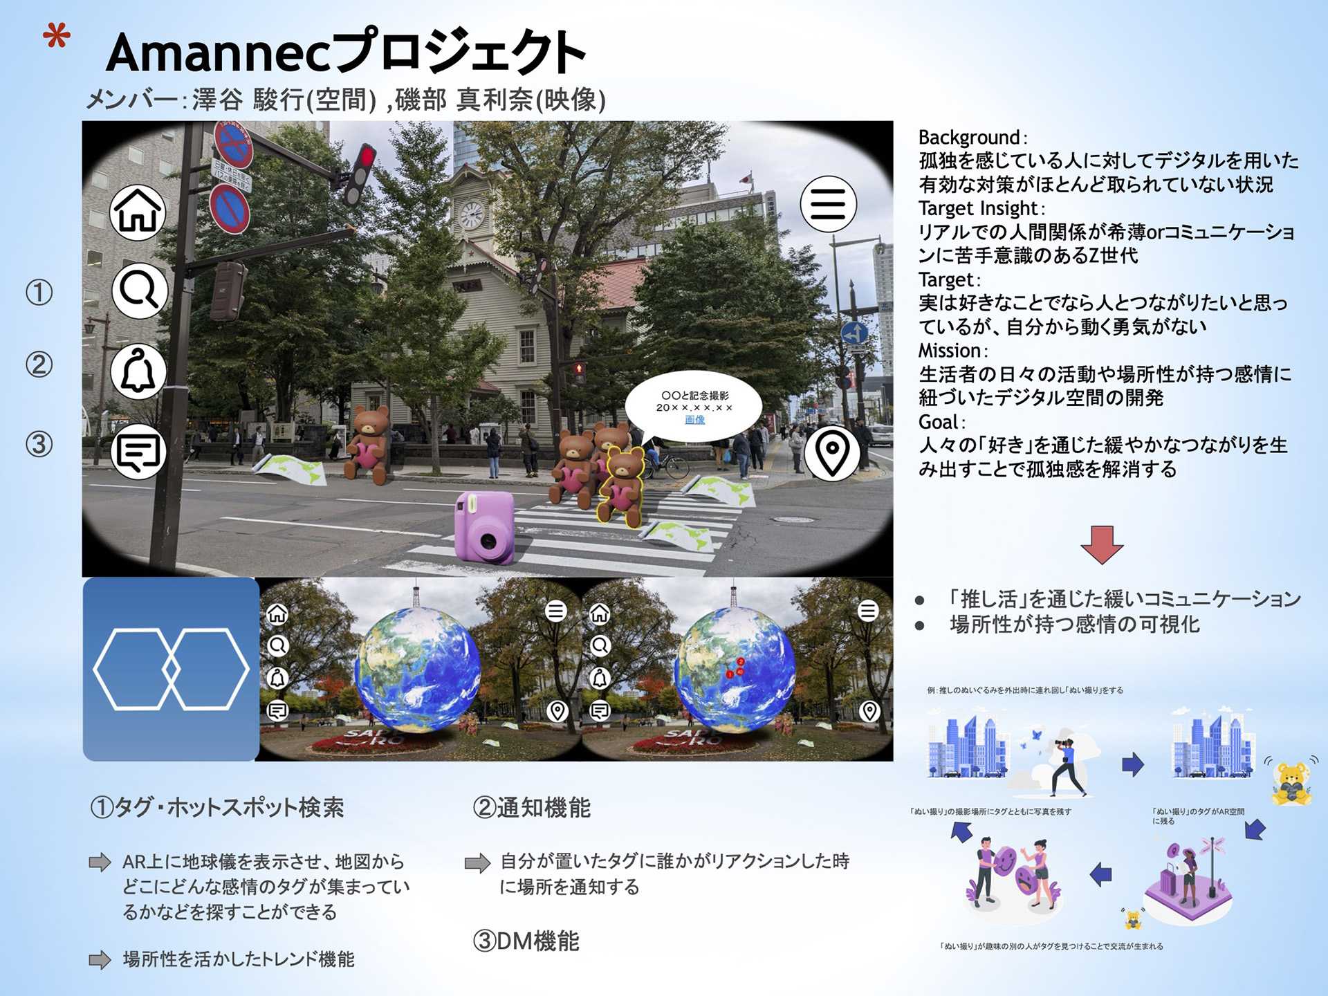Click the large location pin icon
Viewport: 1328px width, 996px height.
pos(832,453)
